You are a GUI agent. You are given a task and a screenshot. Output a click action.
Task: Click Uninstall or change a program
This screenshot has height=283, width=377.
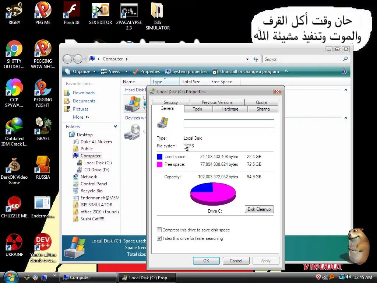(246, 71)
